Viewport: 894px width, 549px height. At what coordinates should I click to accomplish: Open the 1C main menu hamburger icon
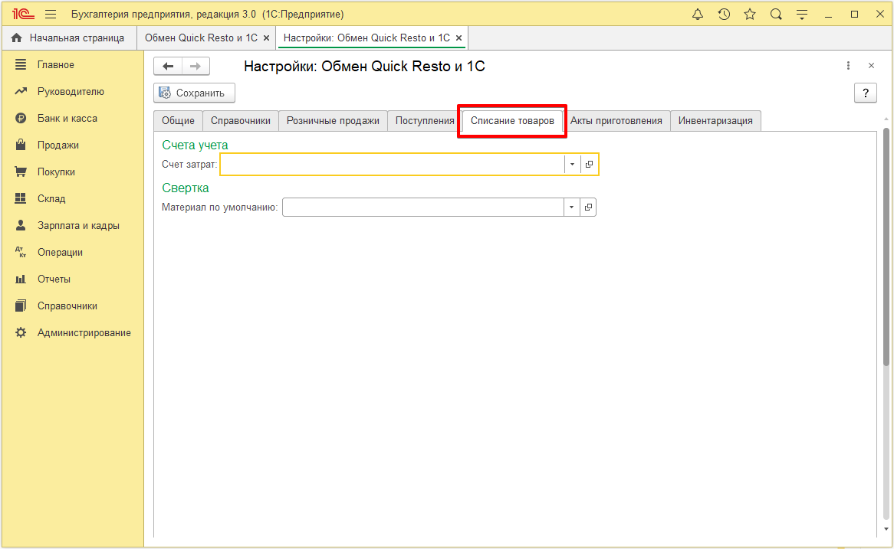[x=51, y=15]
